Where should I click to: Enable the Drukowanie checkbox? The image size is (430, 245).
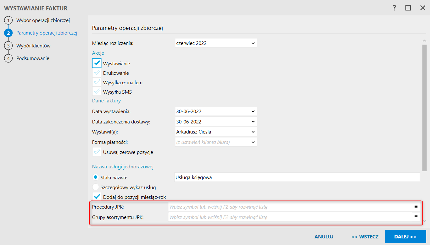pos(97,73)
